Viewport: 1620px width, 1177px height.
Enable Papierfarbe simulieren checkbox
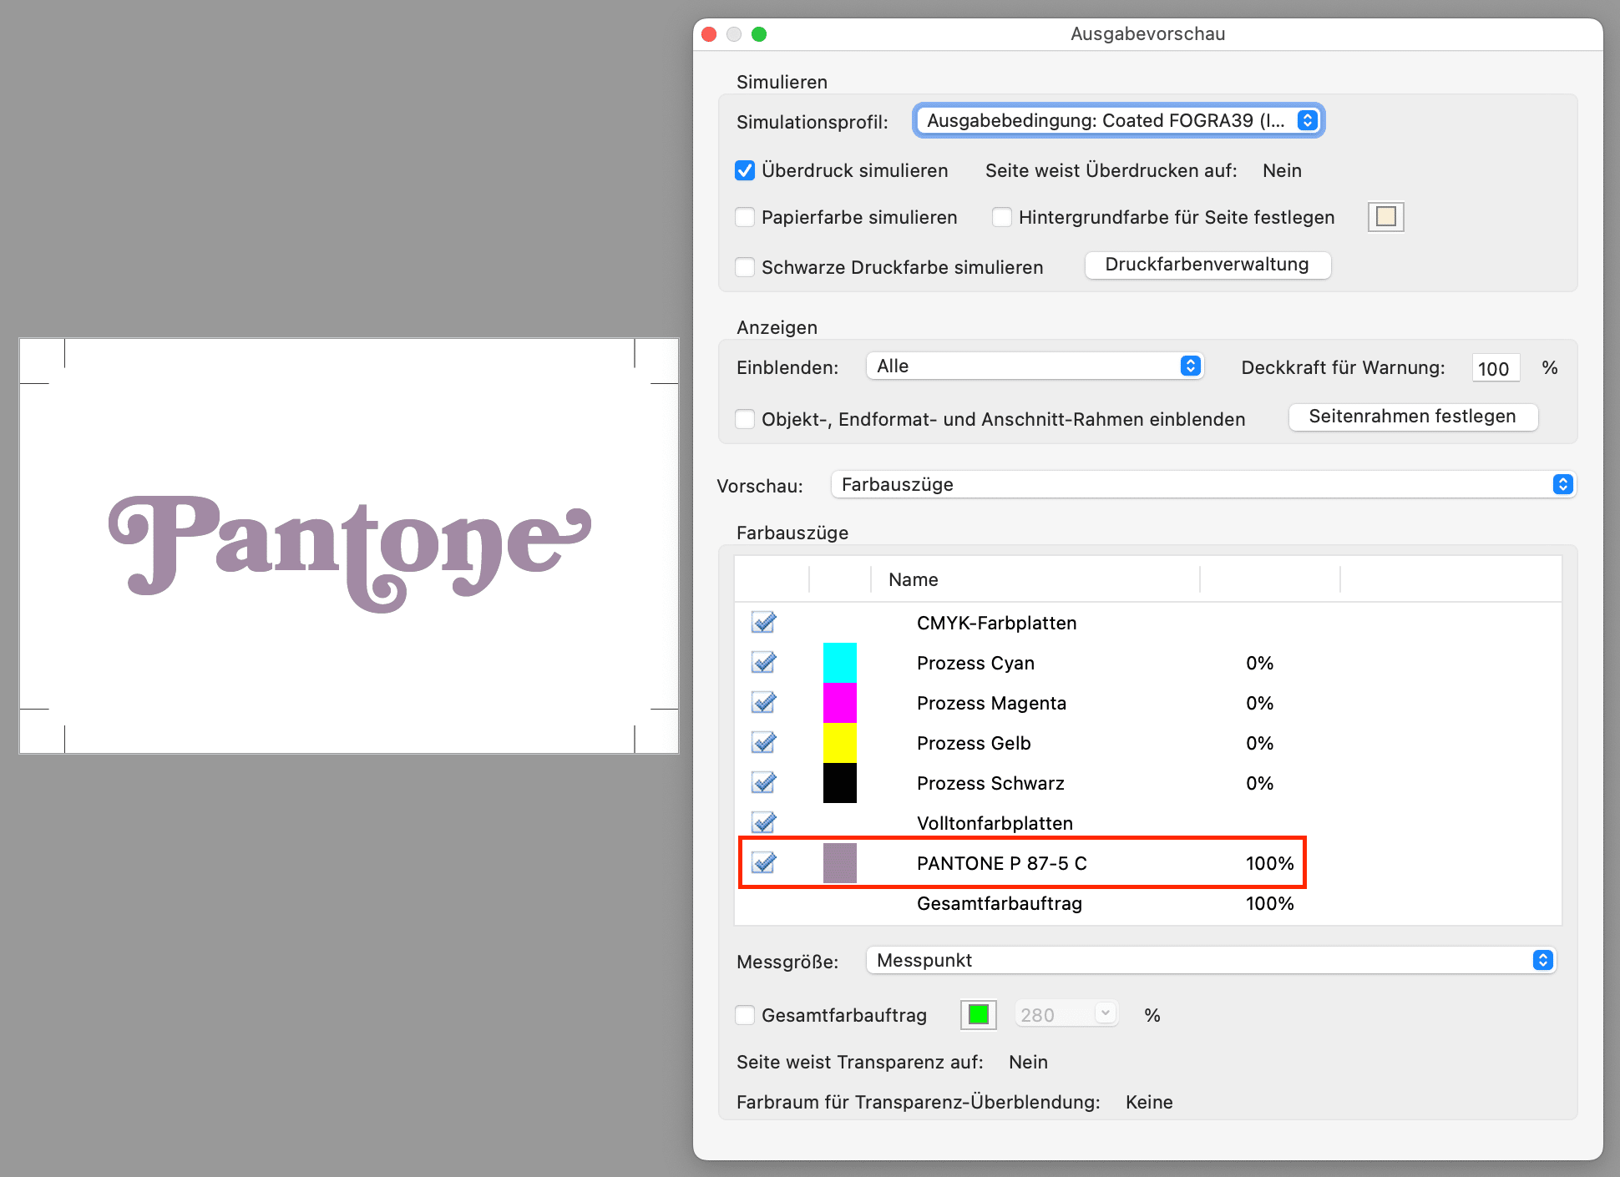point(745,217)
